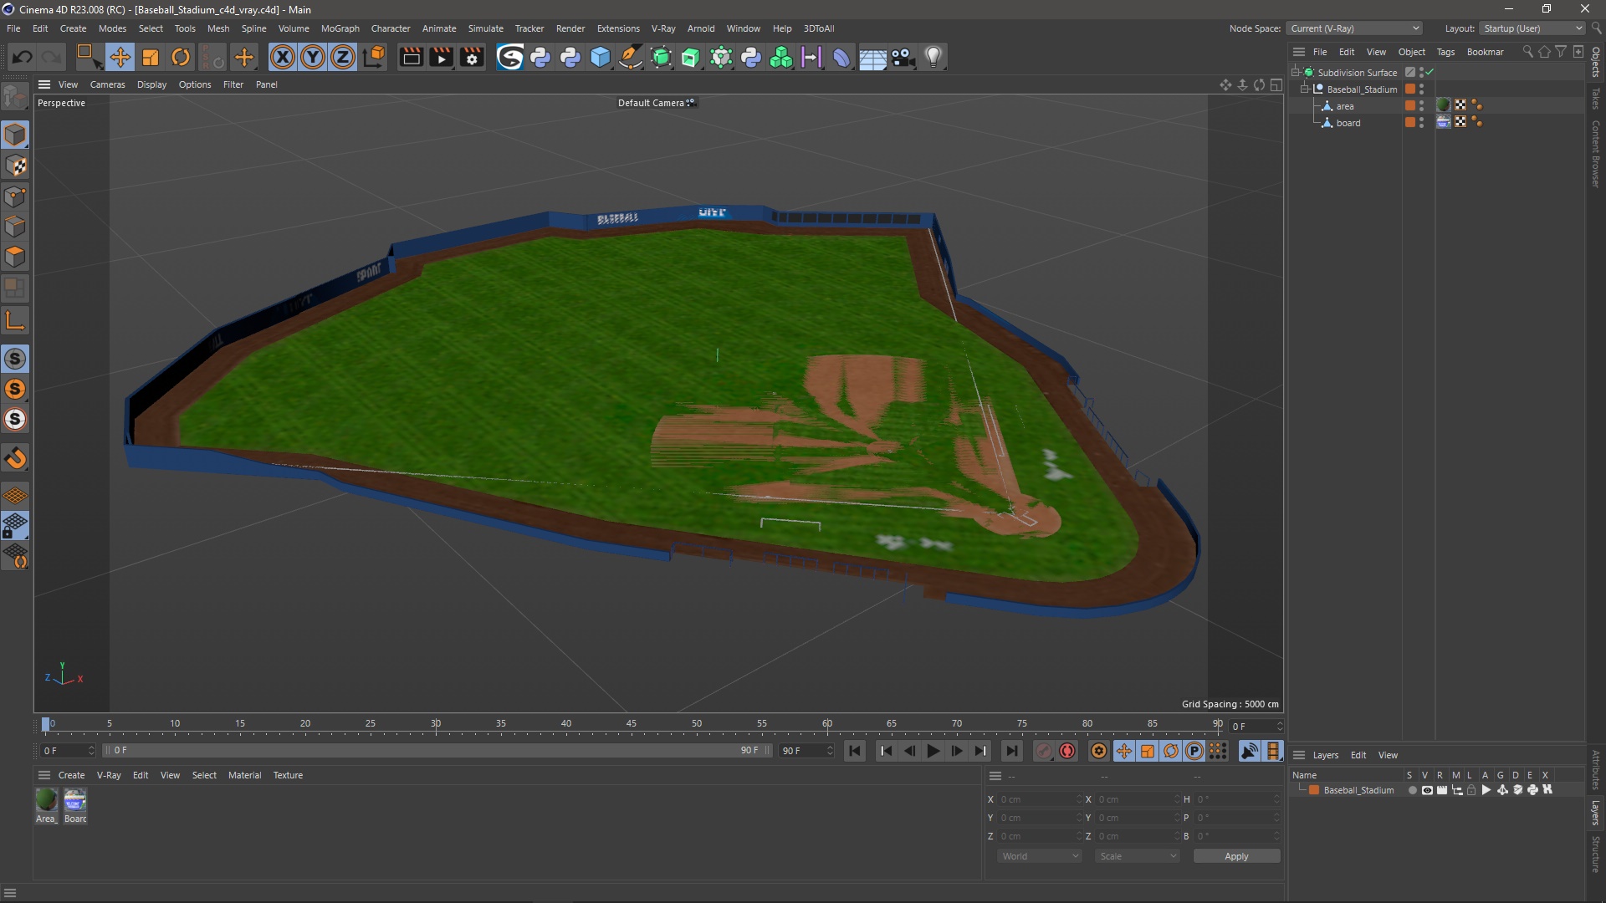
Task: Click the Coordinate System icon
Action: [x=375, y=57]
